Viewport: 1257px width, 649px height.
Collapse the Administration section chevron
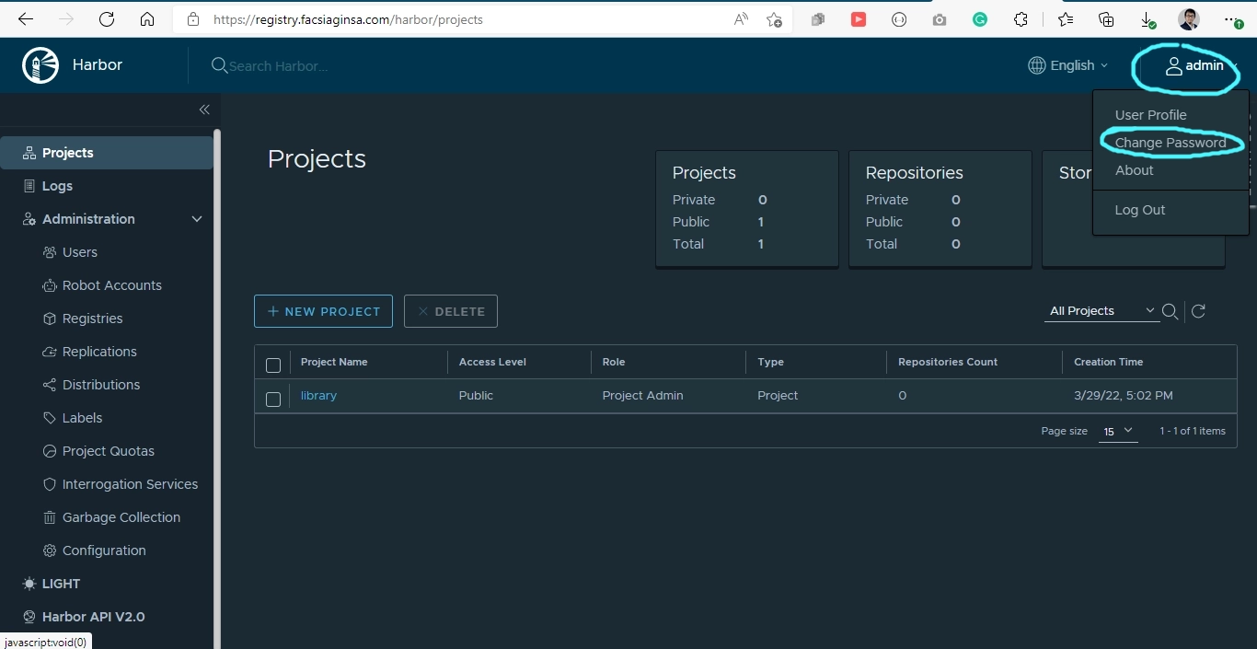coord(196,219)
